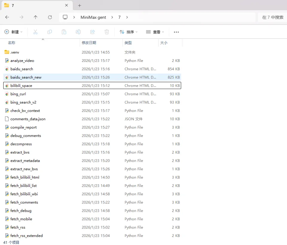Click MiniMax gent in the breadcrumb path

click(93, 17)
